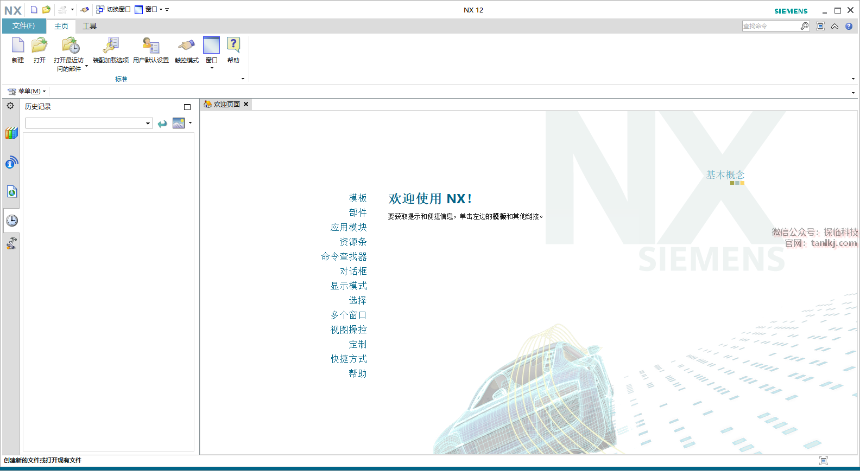Switch to the Tools (工具) tab
860x471 pixels.
click(90, 26)
